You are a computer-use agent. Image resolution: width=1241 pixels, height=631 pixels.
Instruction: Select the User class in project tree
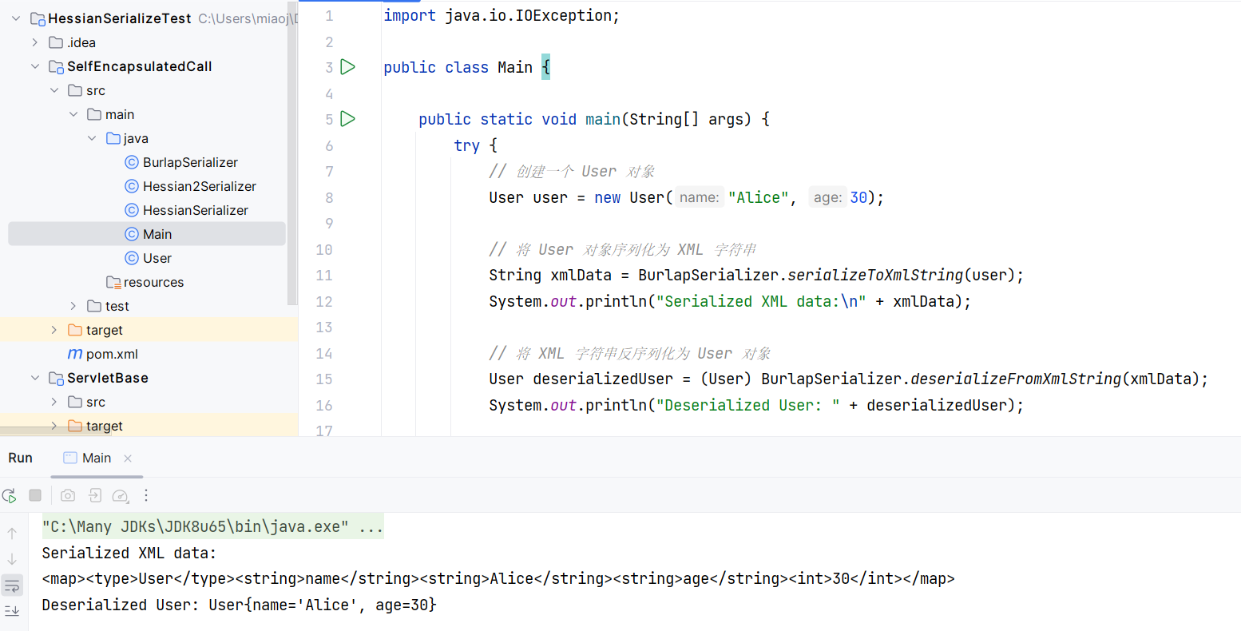(157, 258)
